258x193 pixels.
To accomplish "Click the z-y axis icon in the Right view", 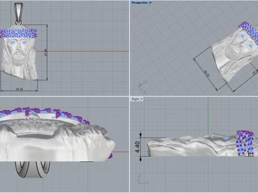I will coord(144,179).
